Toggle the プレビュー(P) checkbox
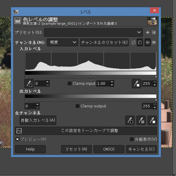Viewport: 176px width, 176px height. (17, 139)
